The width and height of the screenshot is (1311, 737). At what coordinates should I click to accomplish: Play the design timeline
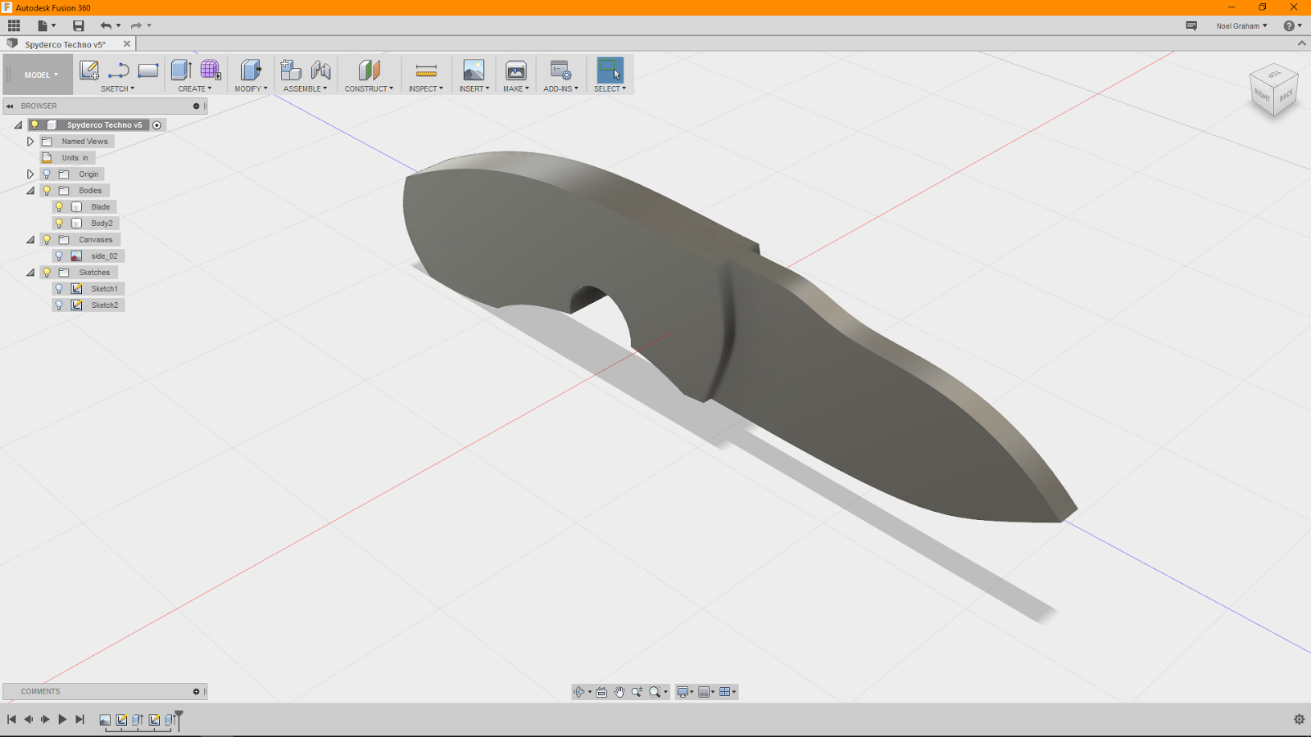(x=62, y=719)
